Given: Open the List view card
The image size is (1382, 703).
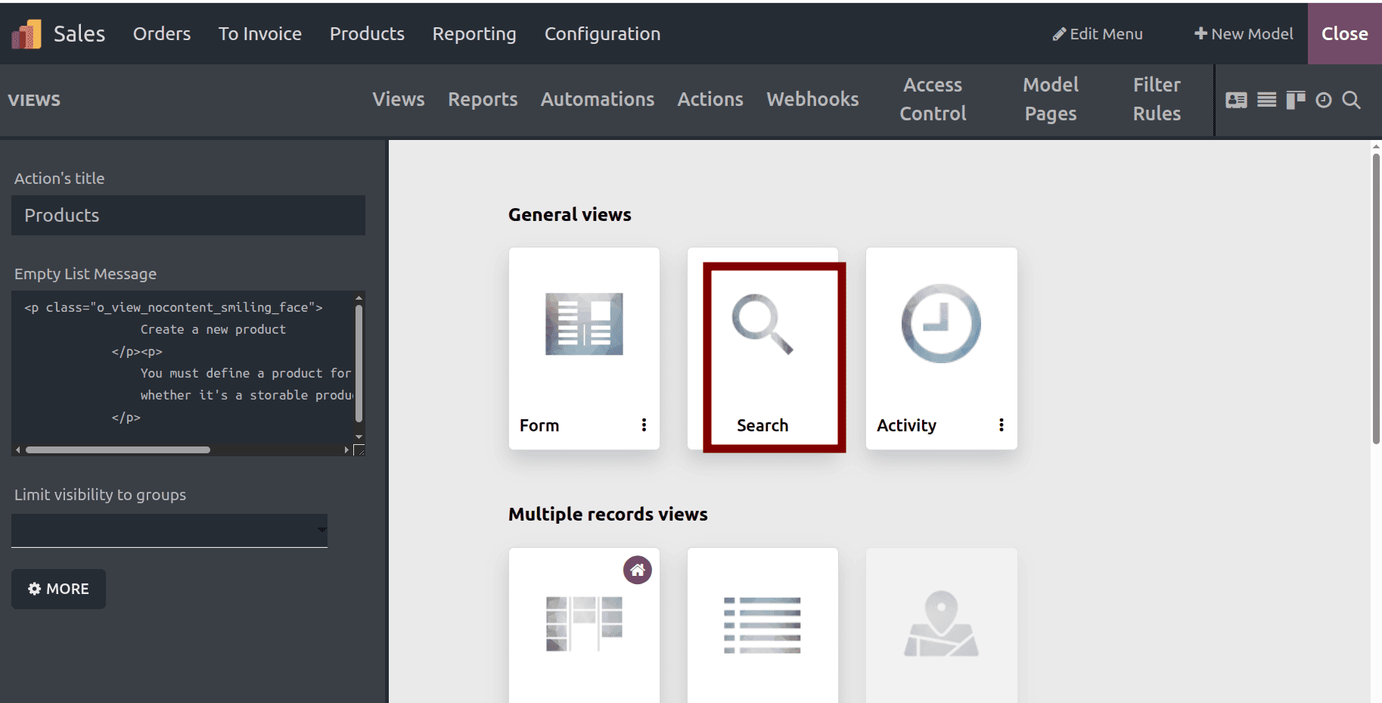Looking at the screenshot, I should pos(762,625).
